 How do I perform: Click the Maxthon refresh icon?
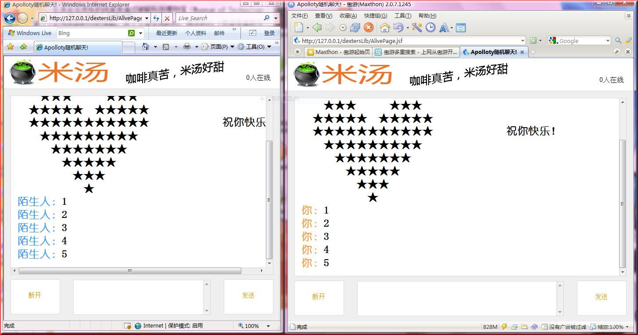pos(355,28)
